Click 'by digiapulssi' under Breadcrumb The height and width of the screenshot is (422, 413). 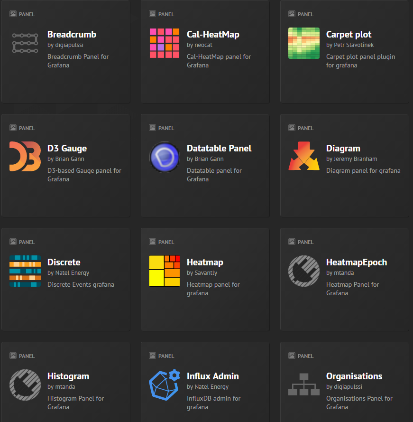coord(65,45)
